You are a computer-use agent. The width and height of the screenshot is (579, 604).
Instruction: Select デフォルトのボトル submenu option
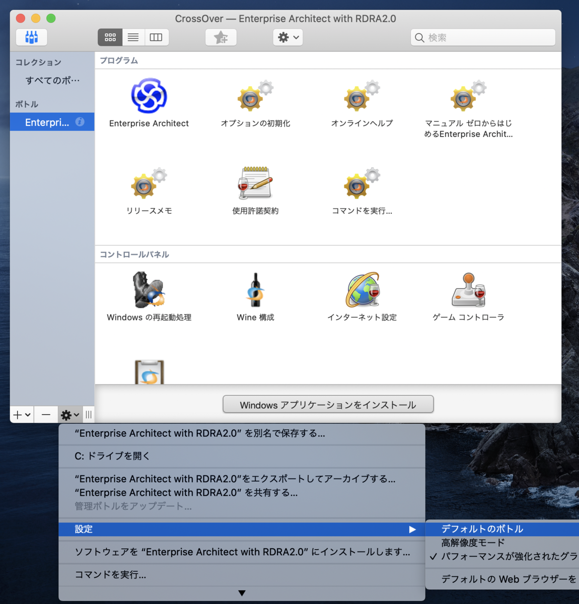pyautogui.click(x=502, y=529)
